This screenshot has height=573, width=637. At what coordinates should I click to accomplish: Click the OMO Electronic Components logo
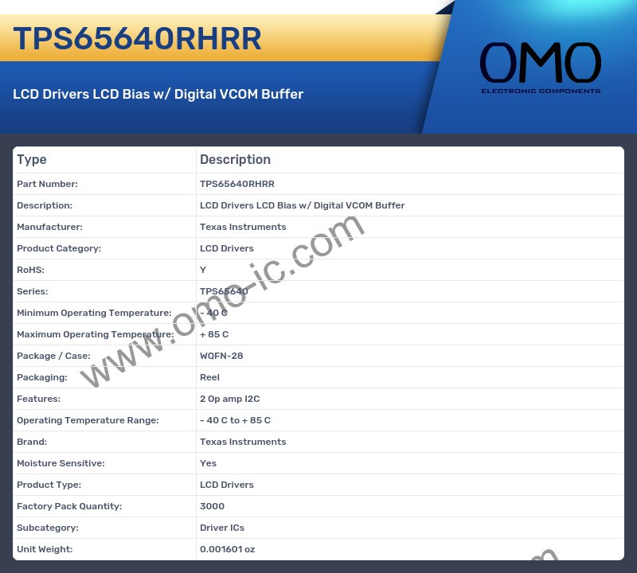point(541,68)
